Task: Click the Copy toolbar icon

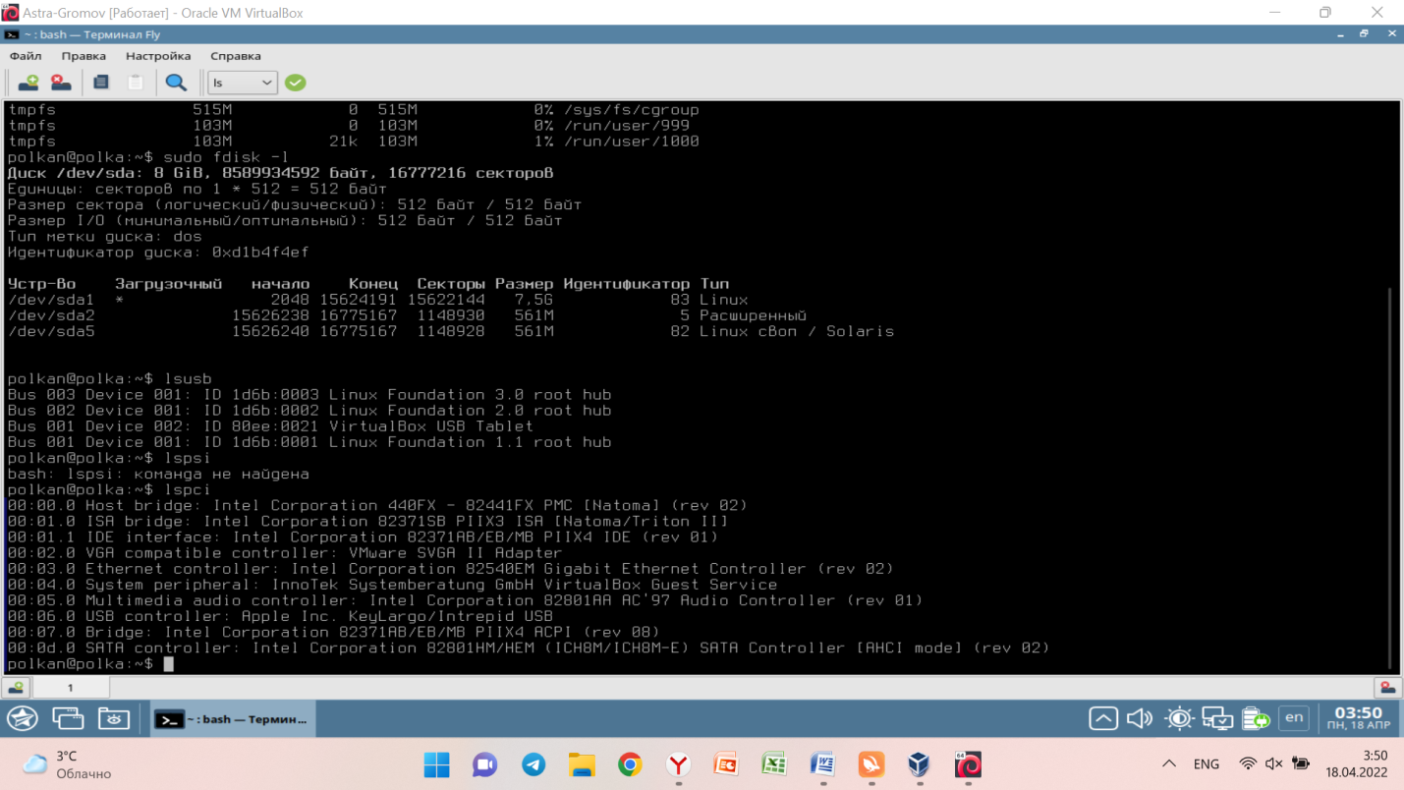Action: [100, 83]
